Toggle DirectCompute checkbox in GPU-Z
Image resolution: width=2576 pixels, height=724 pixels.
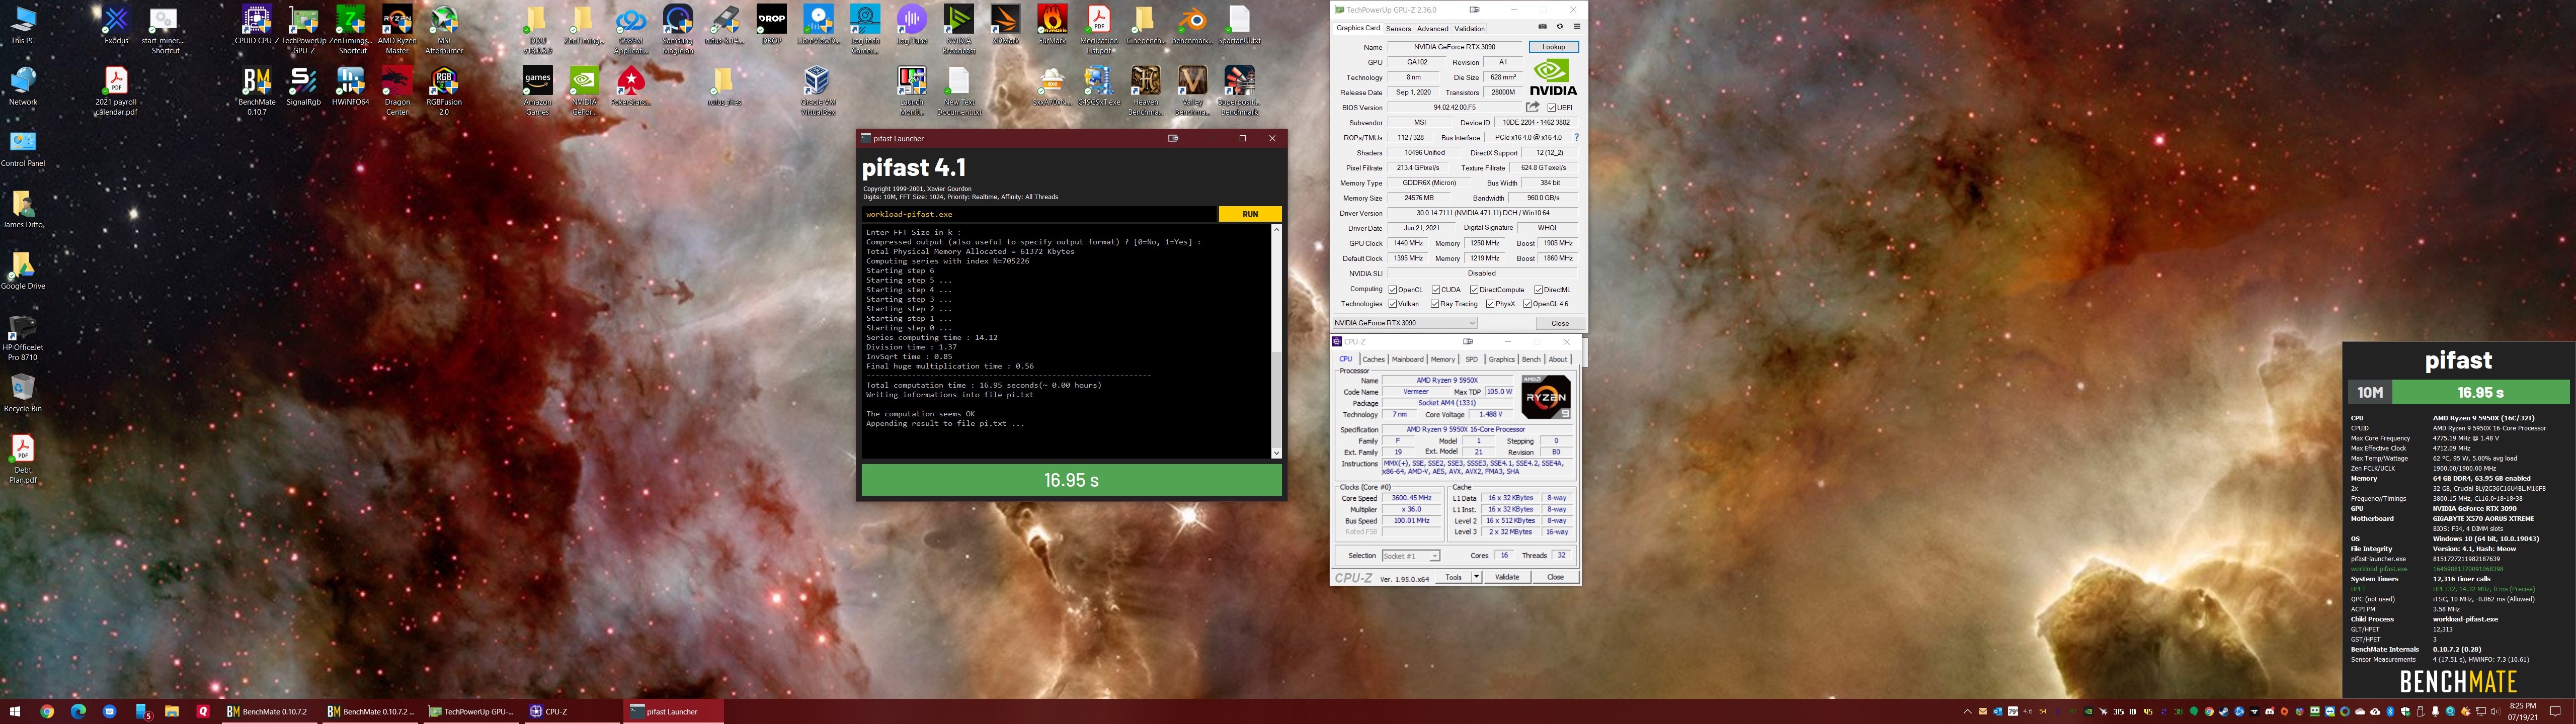[1474, 290]
